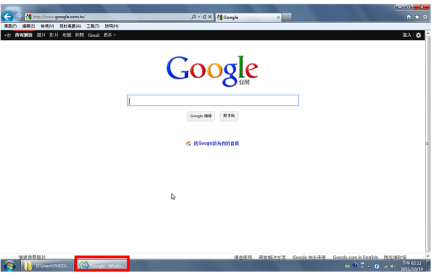Screen dimensions: 438x279
Task: Click the Google 台灣 logo
Action: pos(212,71)
